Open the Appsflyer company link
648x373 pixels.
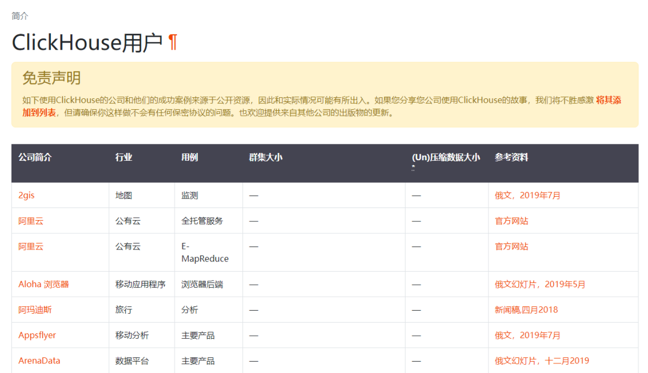[37, 335]
